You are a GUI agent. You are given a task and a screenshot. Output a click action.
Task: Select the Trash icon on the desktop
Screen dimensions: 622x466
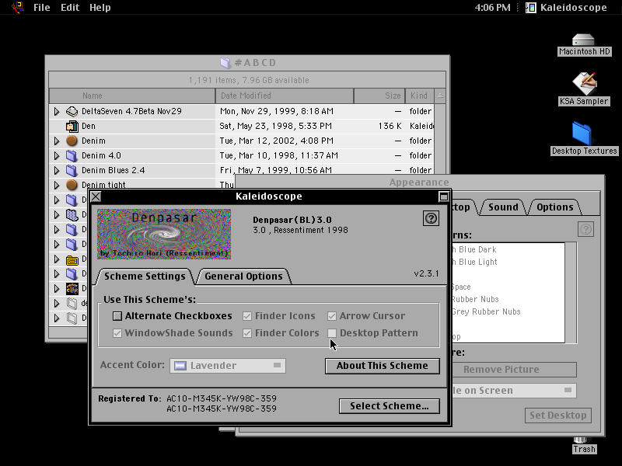point(580,440)
